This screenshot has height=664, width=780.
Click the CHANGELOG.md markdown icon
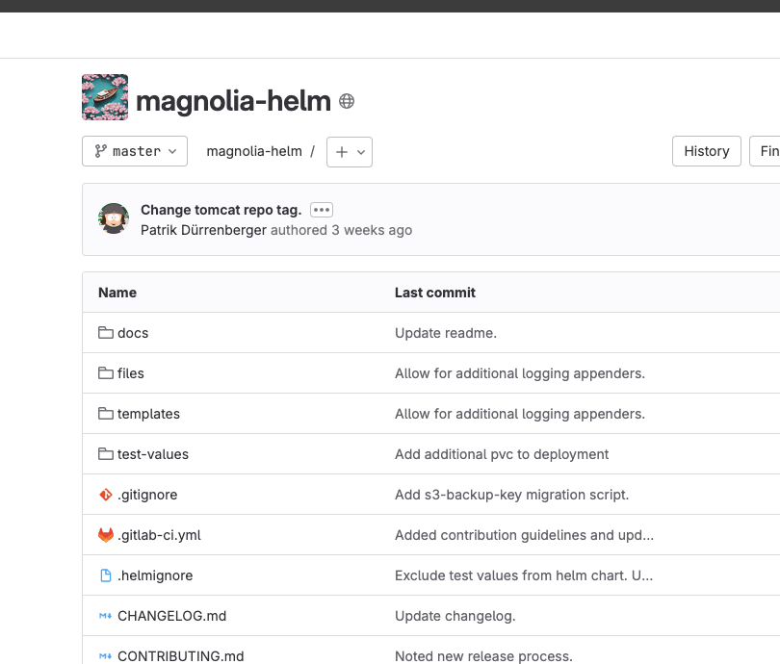(106, 616)
